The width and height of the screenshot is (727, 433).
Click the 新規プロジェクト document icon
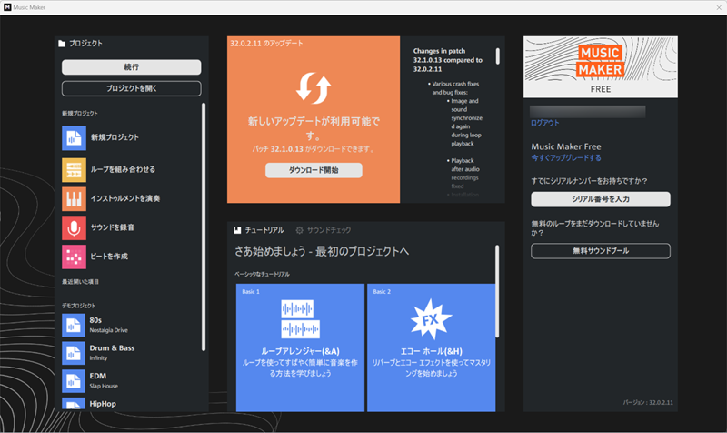(x=74, y=137)
